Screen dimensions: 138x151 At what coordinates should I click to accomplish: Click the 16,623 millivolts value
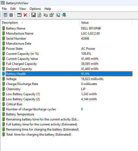(x=92, y=79)
